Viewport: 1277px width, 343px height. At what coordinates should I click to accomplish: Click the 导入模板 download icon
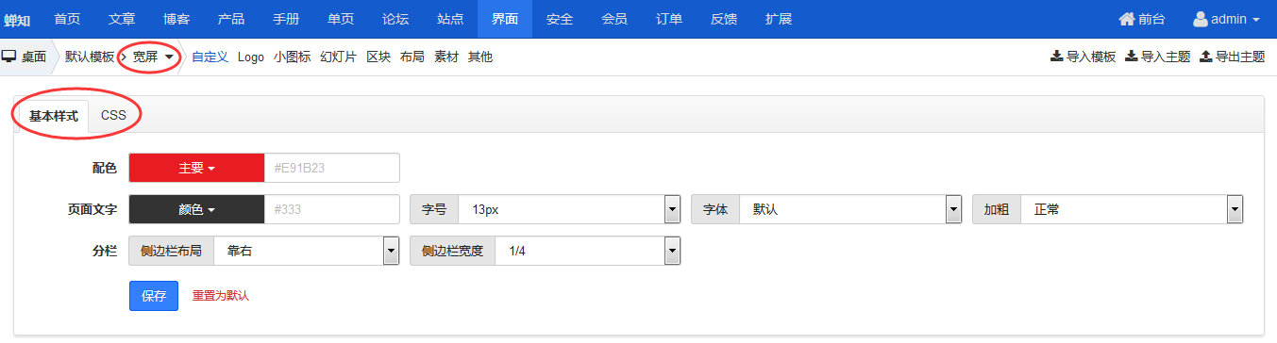[x=1056, y=57]
